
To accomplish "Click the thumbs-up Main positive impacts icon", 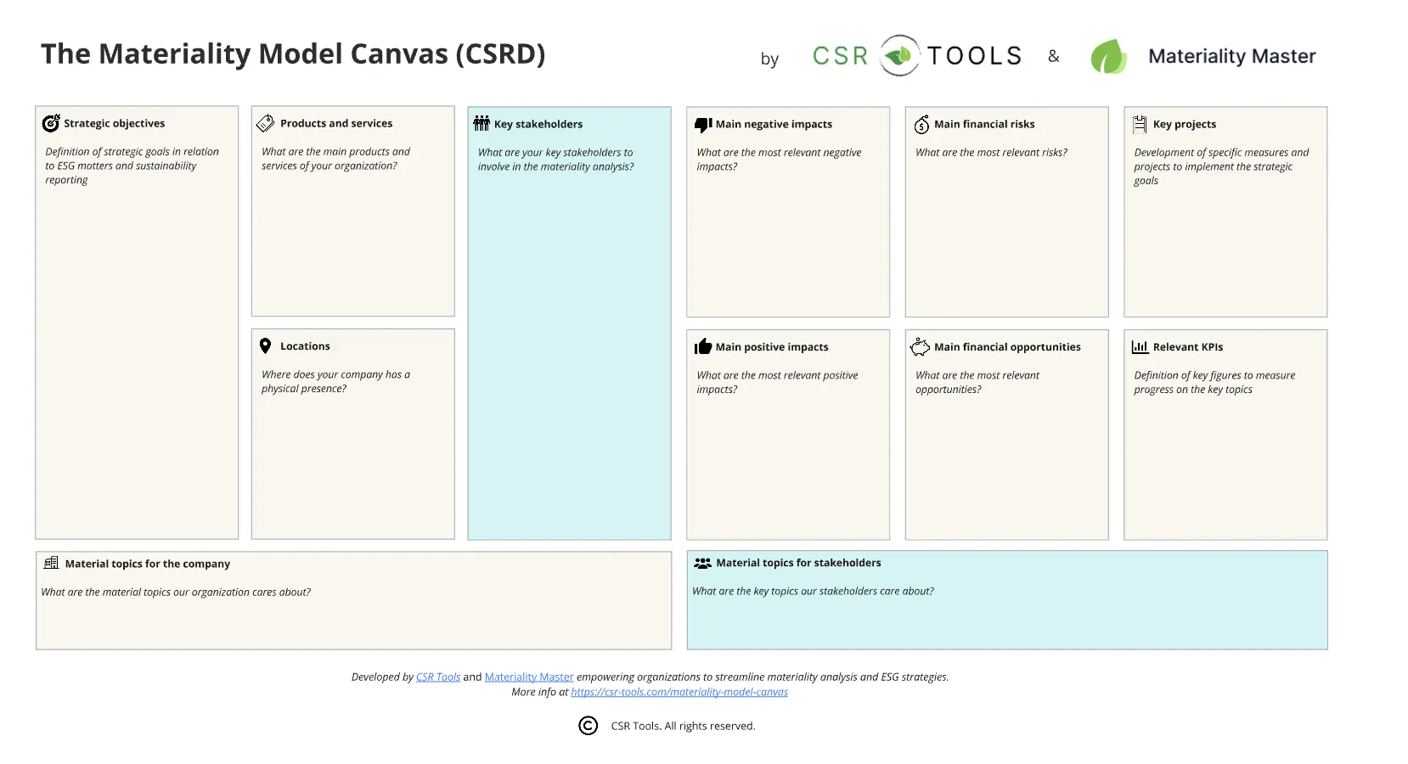I will point(703,346).
